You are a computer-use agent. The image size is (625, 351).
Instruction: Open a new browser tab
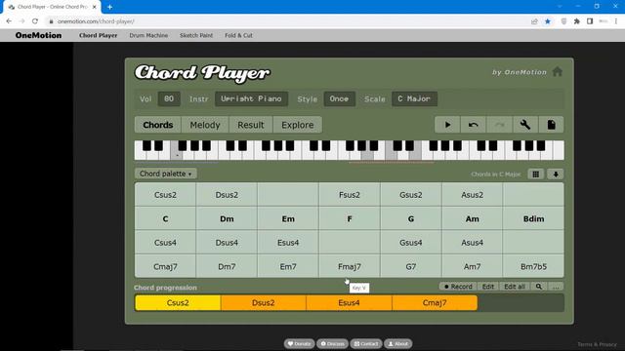[x=109, y=7]
